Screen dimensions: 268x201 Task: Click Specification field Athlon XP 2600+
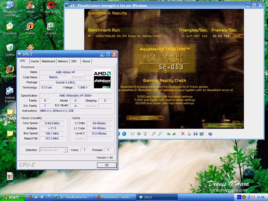(x=76, y=96)
